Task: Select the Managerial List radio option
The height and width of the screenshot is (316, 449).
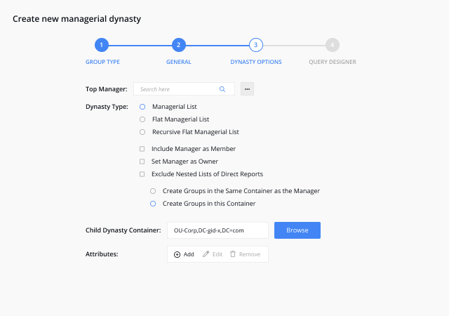Action: [x=142, y=107]
